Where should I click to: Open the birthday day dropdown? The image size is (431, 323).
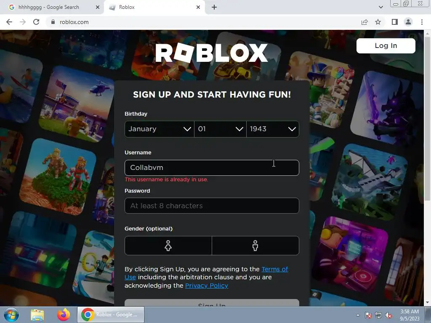tap(220, 129)
